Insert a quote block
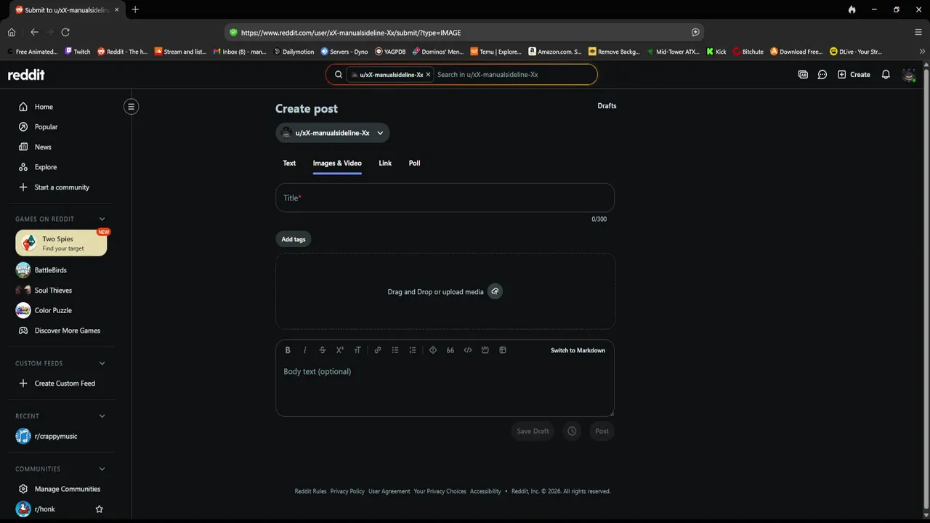 tap(450, 350)
